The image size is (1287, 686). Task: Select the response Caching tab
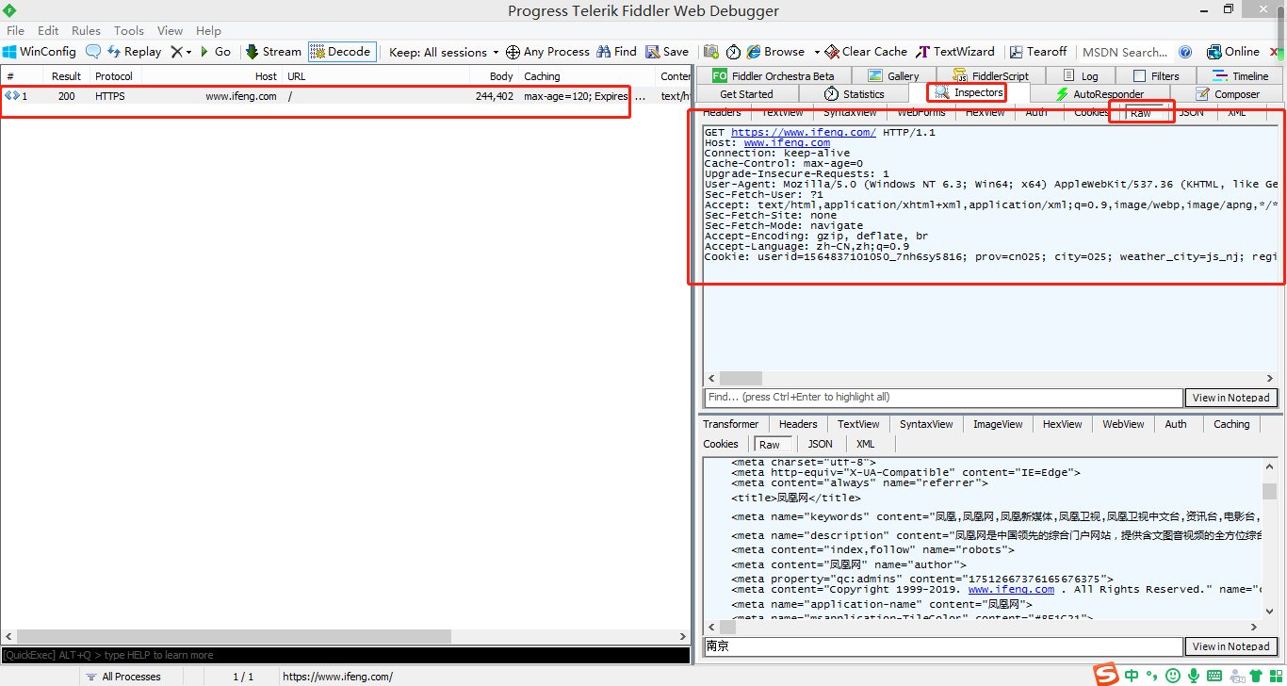click(x=1230, y=424)
